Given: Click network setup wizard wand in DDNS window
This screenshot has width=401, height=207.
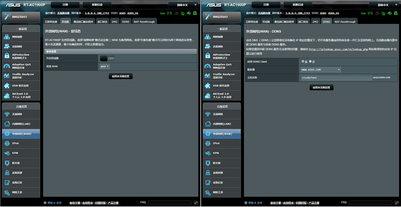Looking at the screenshot, I should pyautogui.click(x=208, y=16).
